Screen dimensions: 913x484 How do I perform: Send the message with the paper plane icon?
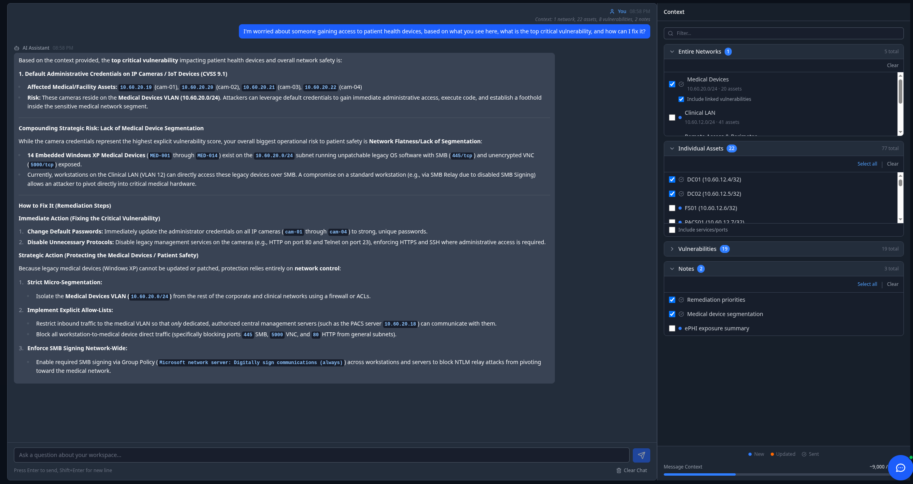(x=641, y=455)
